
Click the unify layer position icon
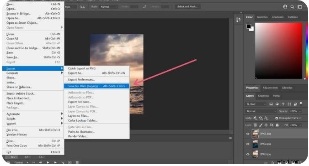click(256, 118)
